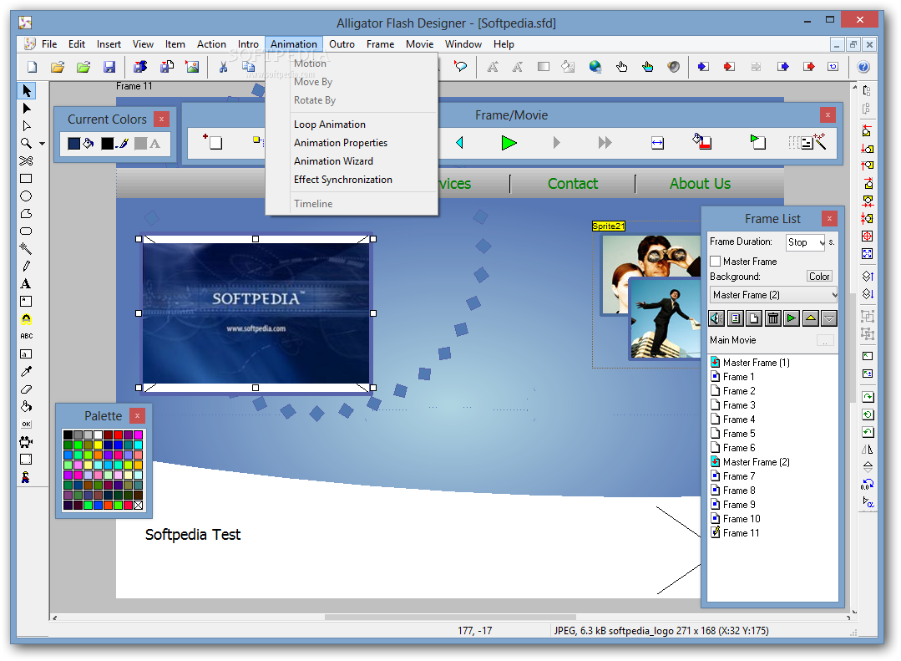This screenshot has height=661, width=901.
Task: Click the Softpedia logo image on canvas
Action: [256, 313]
